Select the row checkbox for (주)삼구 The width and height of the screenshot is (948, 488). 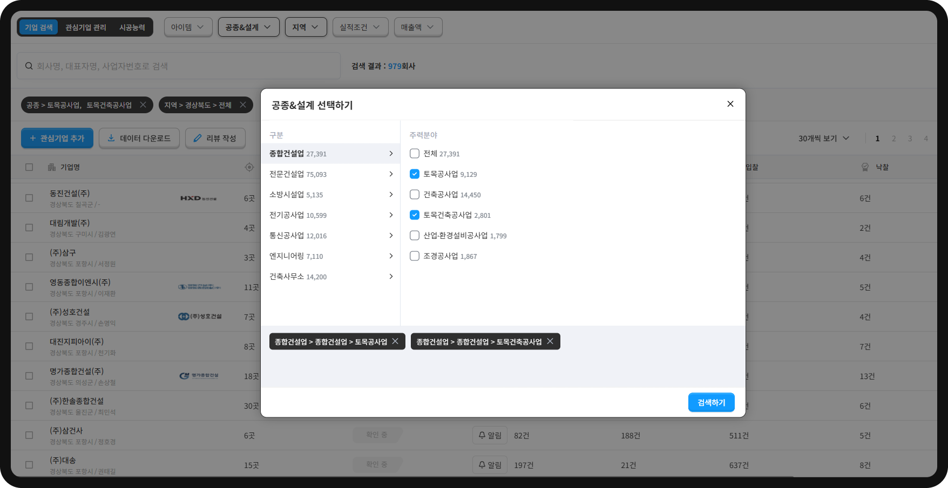click(29, 257)
